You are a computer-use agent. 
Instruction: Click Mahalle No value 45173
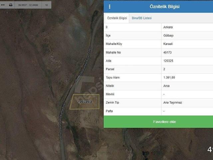[167, 52]
